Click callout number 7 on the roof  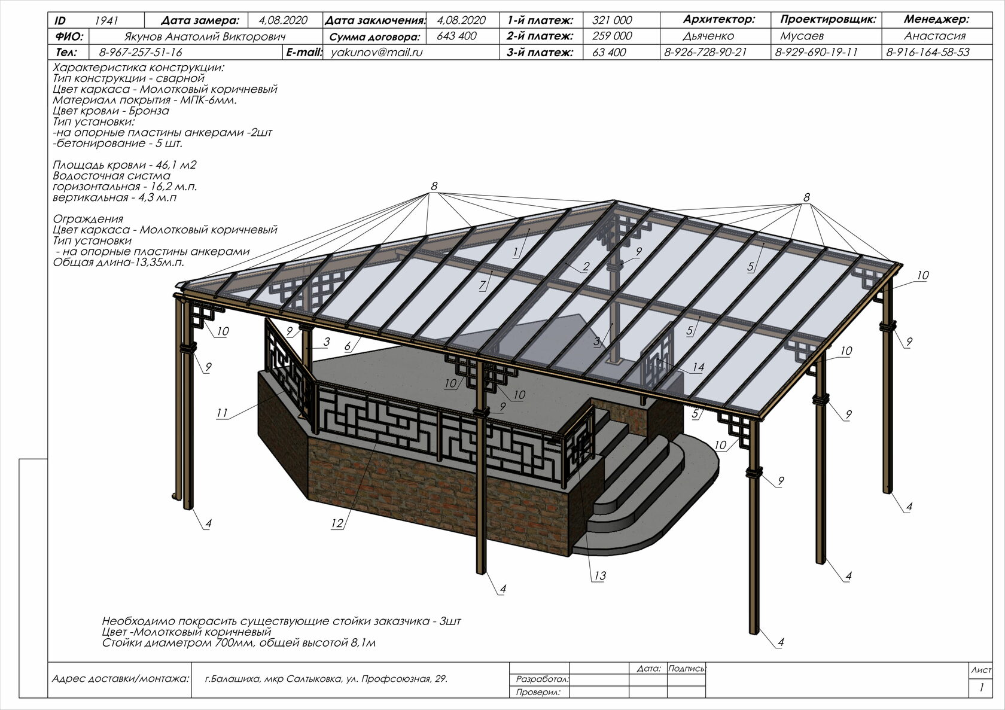click(x=483, y=285)
